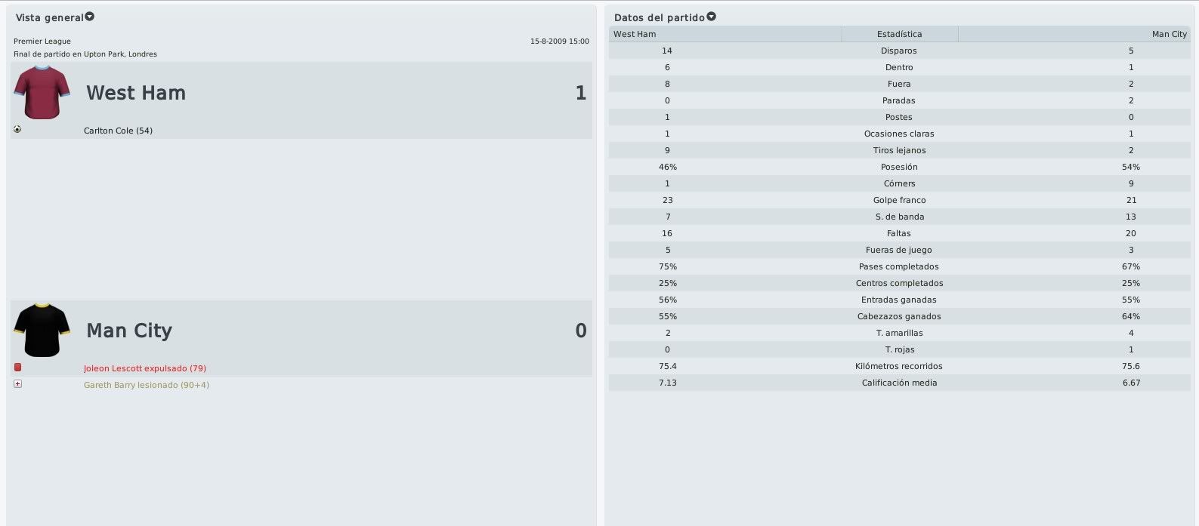The image size is (1199, 526).
Task: Click the Premier League competition label
Action: coord(42,42)
